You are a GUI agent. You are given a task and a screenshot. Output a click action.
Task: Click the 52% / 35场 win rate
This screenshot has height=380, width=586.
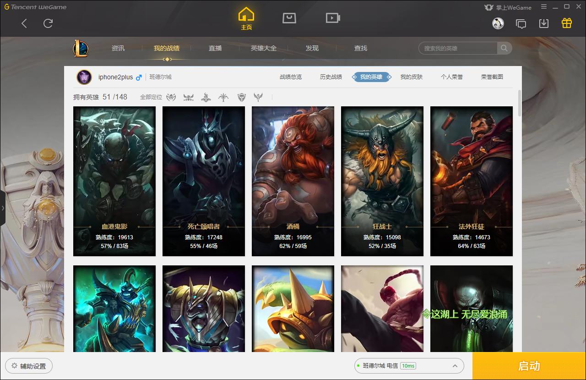pos(382,246)
